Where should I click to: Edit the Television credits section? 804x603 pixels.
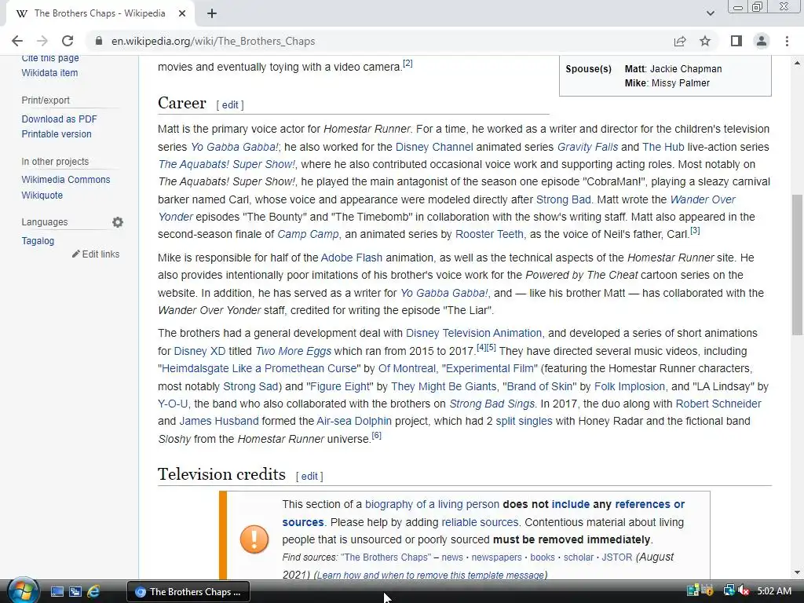pos(309,477)
